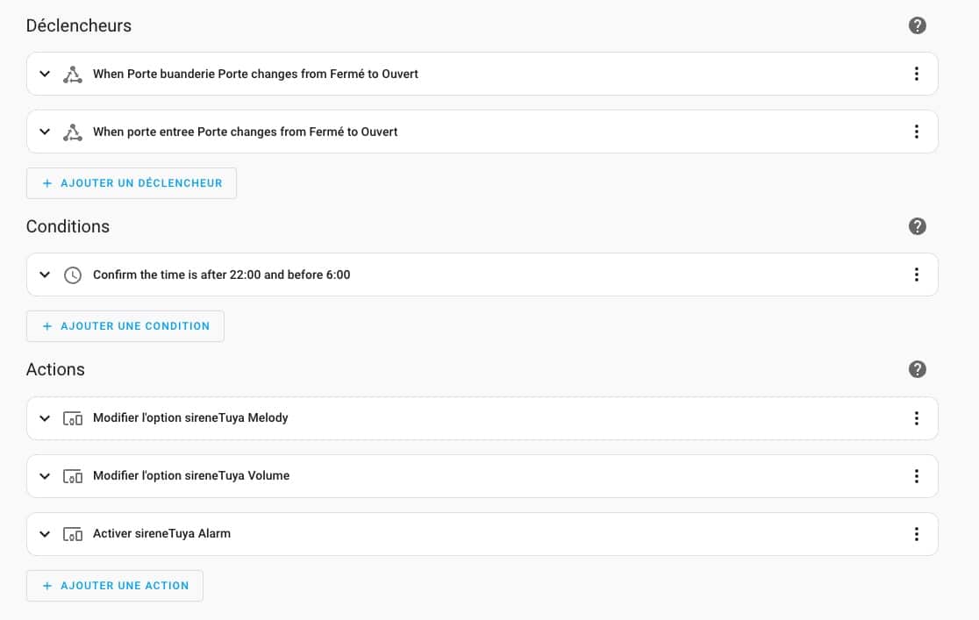Select the Modifier l'option sireneTuya Volume row title
979x620 pixels.
(x=191, y=476)
